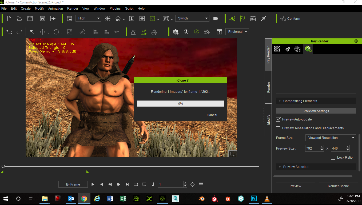Click the Render Scene button
Image resolution: width=362 pixels, height=205 pixels.
click(x=338, y=186)
